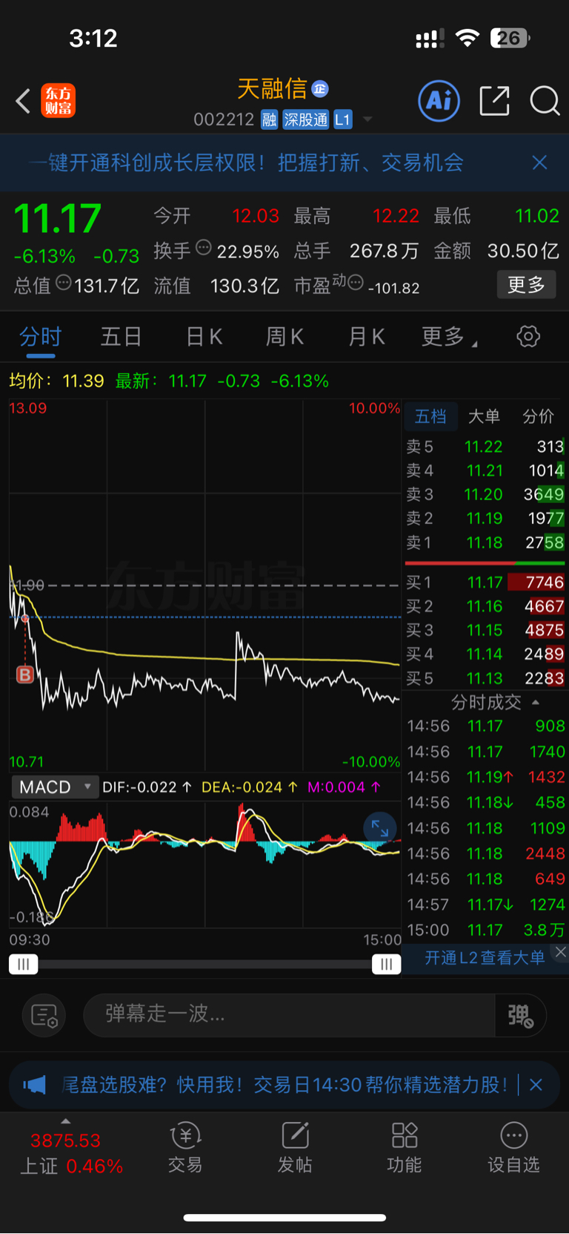Open the 尾盘选股难 promotion link
Viewport: 569px width, 1234px height.
coord(285,1085)
